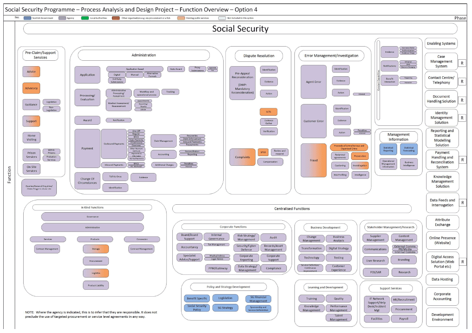Select the Attribute Exchange box
Viewport: 472px width, 333px height.
pos(443,222)
